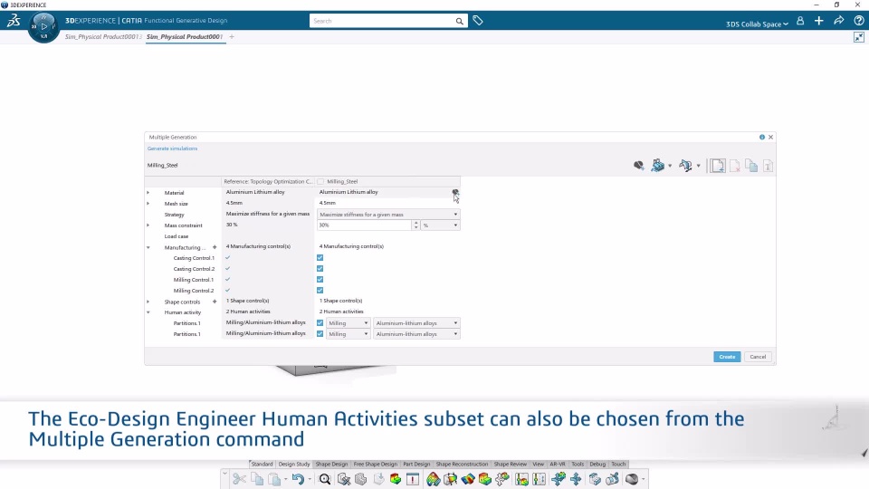Click the search magnifier icon
Viewport: 869px width, 489px height.
tap(460, 21)
